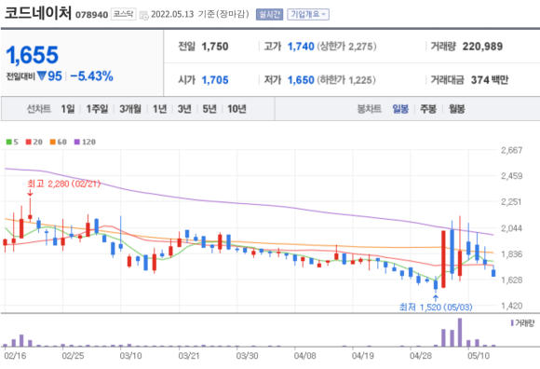Click the orange 60-day moving average swatch
Viewport: 540px width, 369px height.
[53, 142]
